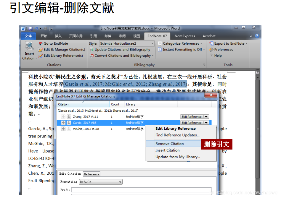Switch to the 页面布局 tab
The width and height of the screenshot is (281, 198).
tap(76, 36)
